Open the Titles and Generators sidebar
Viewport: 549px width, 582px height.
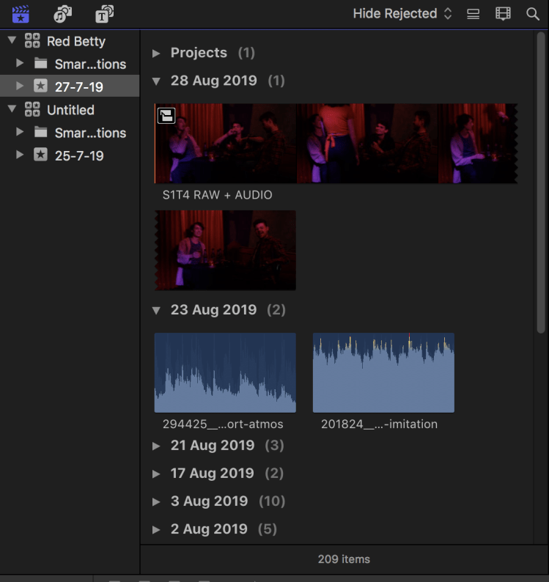pyautogui.click(x=105, y=14)
